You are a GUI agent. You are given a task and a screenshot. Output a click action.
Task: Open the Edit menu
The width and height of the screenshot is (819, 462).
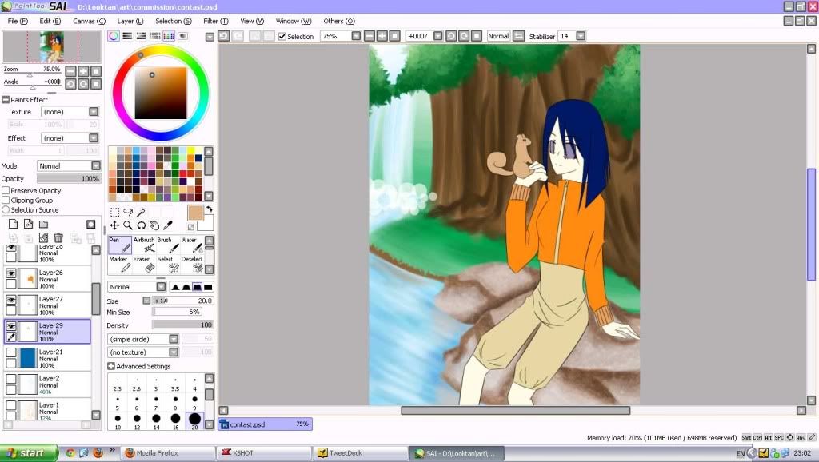tap(50, 21)
